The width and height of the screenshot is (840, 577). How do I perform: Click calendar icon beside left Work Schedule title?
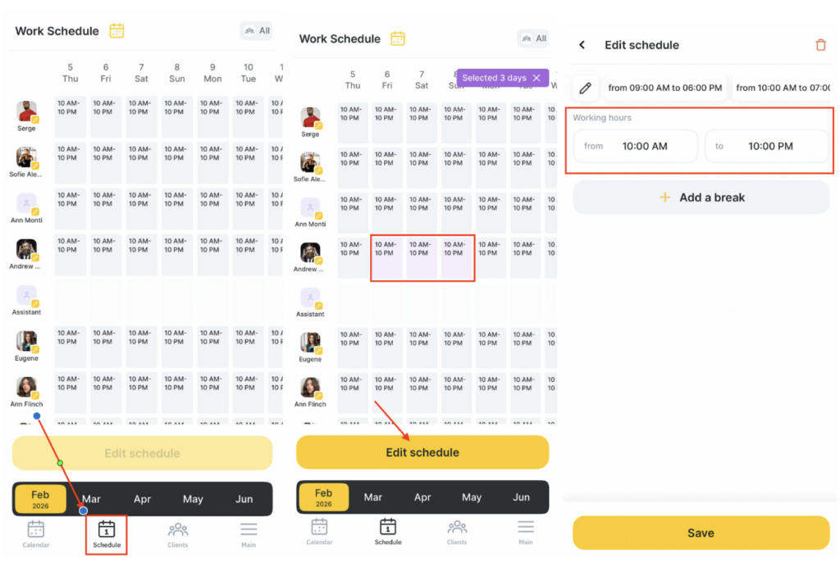117,31
